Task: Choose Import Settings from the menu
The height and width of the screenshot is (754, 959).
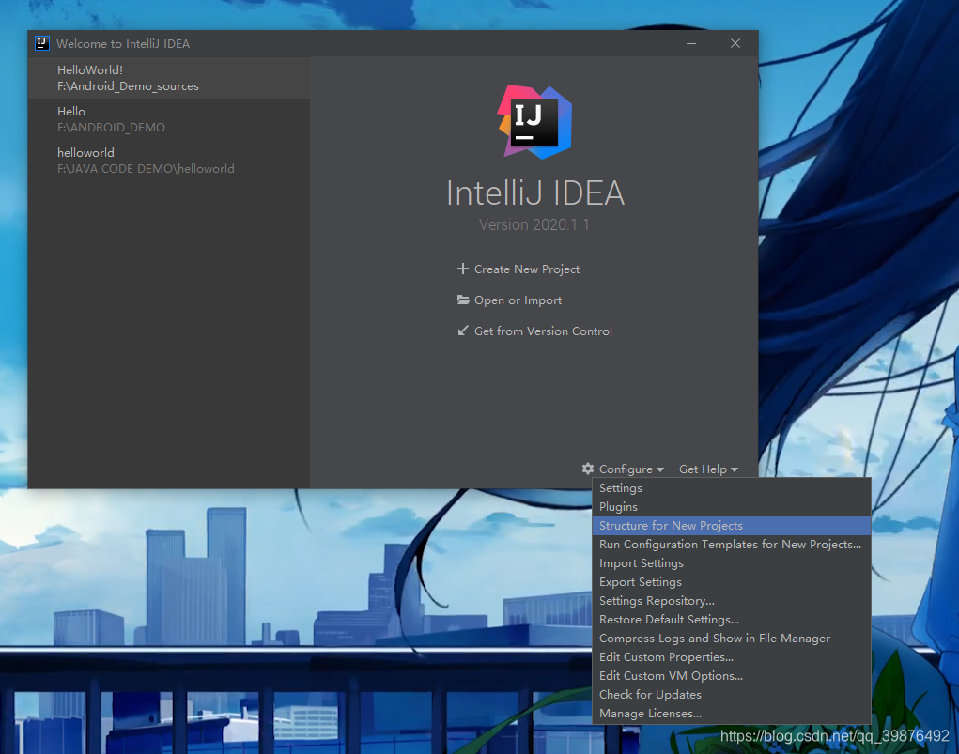Action: 641,562
